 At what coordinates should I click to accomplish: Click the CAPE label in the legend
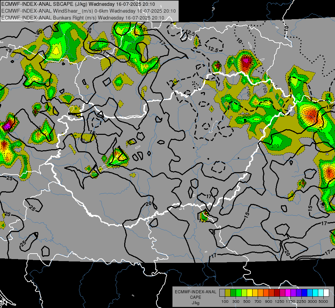coord(195,297)
